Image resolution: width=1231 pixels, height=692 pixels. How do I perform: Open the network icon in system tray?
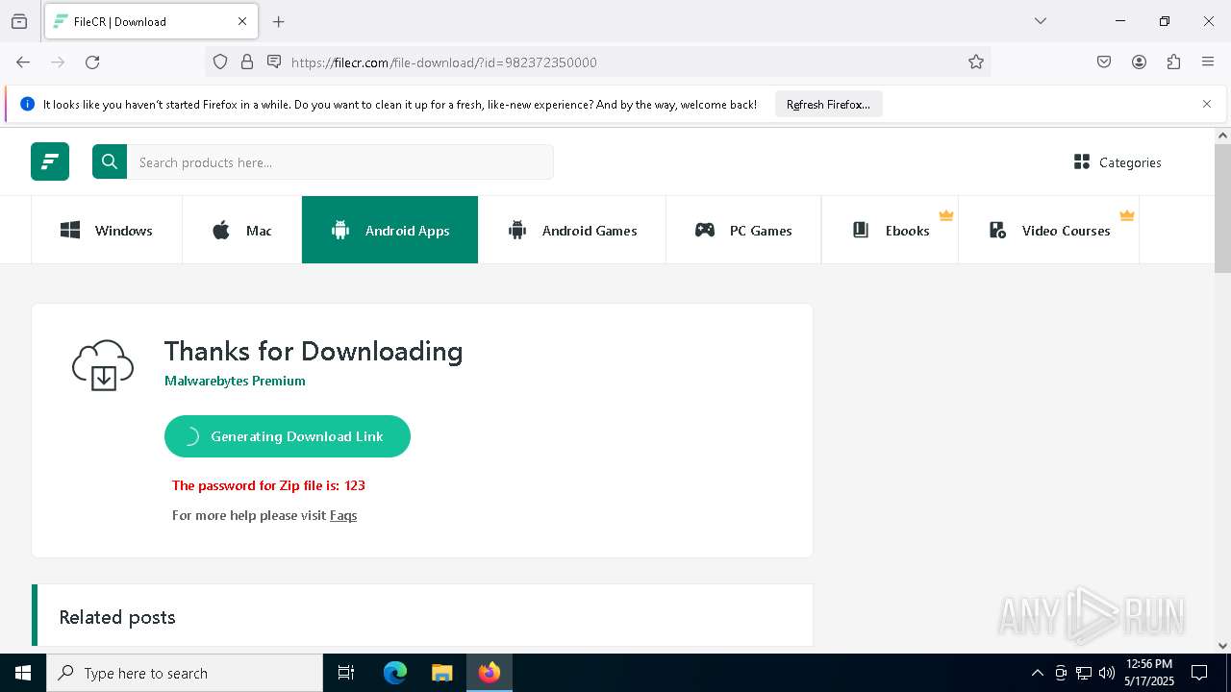click(1084, 673)
